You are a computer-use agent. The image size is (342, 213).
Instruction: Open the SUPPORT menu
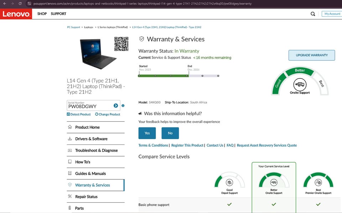(x=58, y=14)
